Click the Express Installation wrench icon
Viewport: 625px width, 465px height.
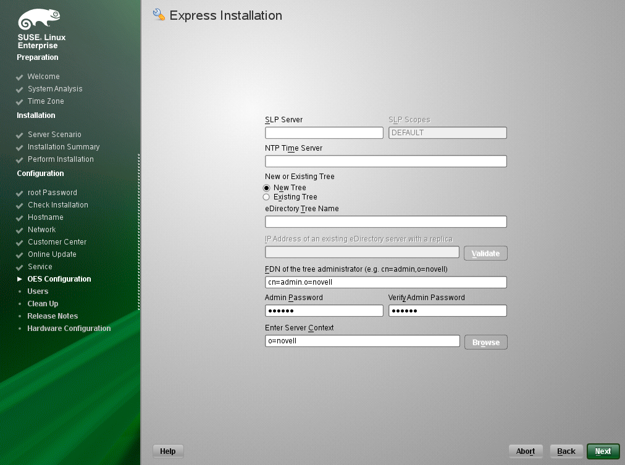pyautogui.click(x=159, y=15)
